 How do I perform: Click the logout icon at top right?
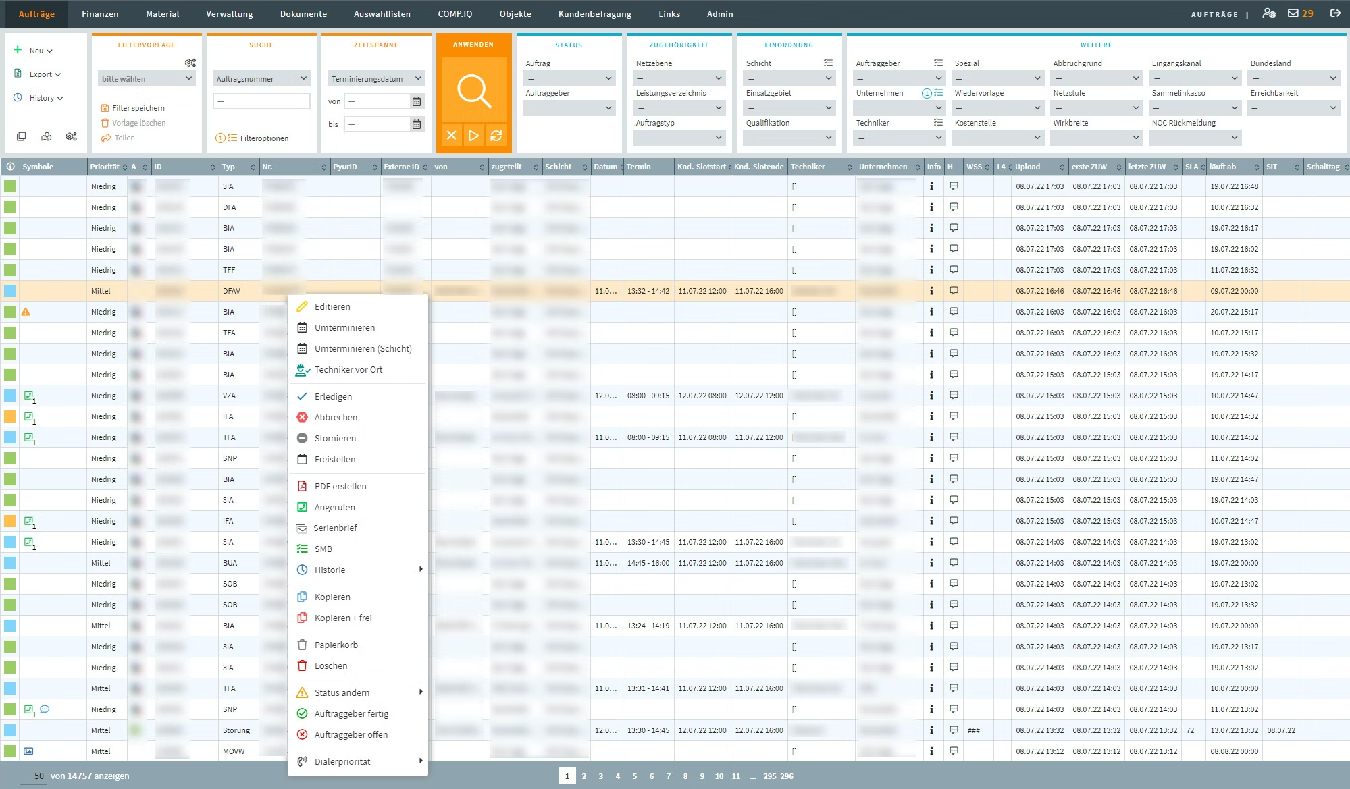coord(1335,13)
